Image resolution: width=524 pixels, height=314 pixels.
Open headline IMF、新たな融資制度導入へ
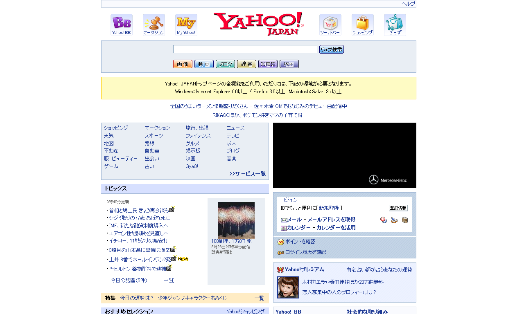(139, 226)
